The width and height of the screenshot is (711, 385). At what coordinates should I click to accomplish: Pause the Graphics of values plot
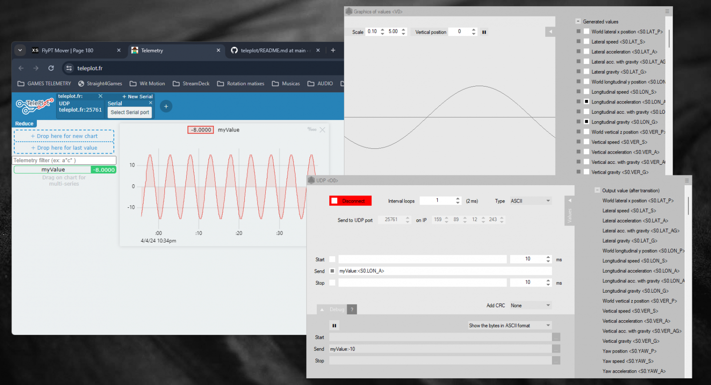(484, 32)
